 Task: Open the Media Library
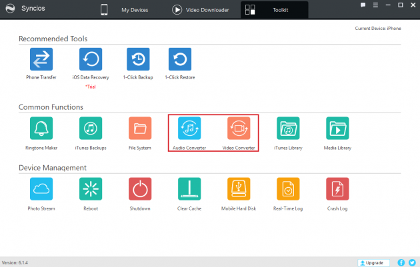[x=337, y=128]
